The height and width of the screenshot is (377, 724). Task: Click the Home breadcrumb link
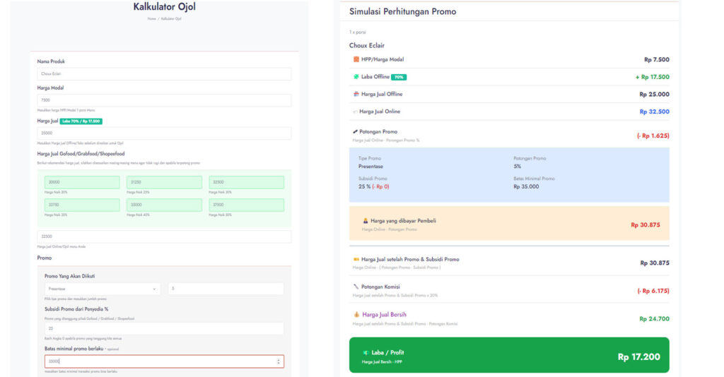(x=151, y=19)
